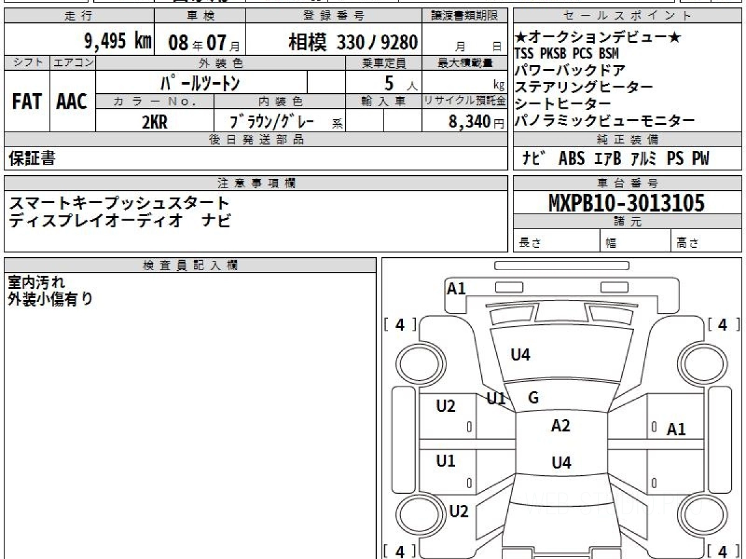Click the 高さ dimension label
The image size is (746, 559).
point(686,243)
